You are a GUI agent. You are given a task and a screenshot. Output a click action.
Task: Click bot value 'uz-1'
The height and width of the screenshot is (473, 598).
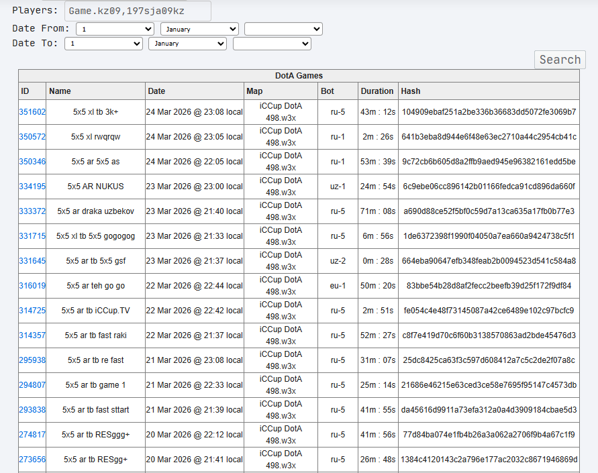[338, 187]
